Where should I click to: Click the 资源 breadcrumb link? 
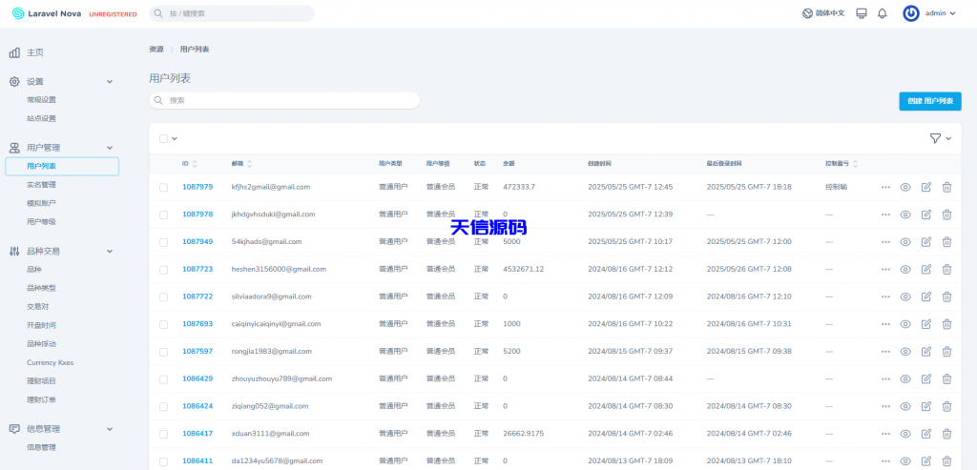point(156,50)
